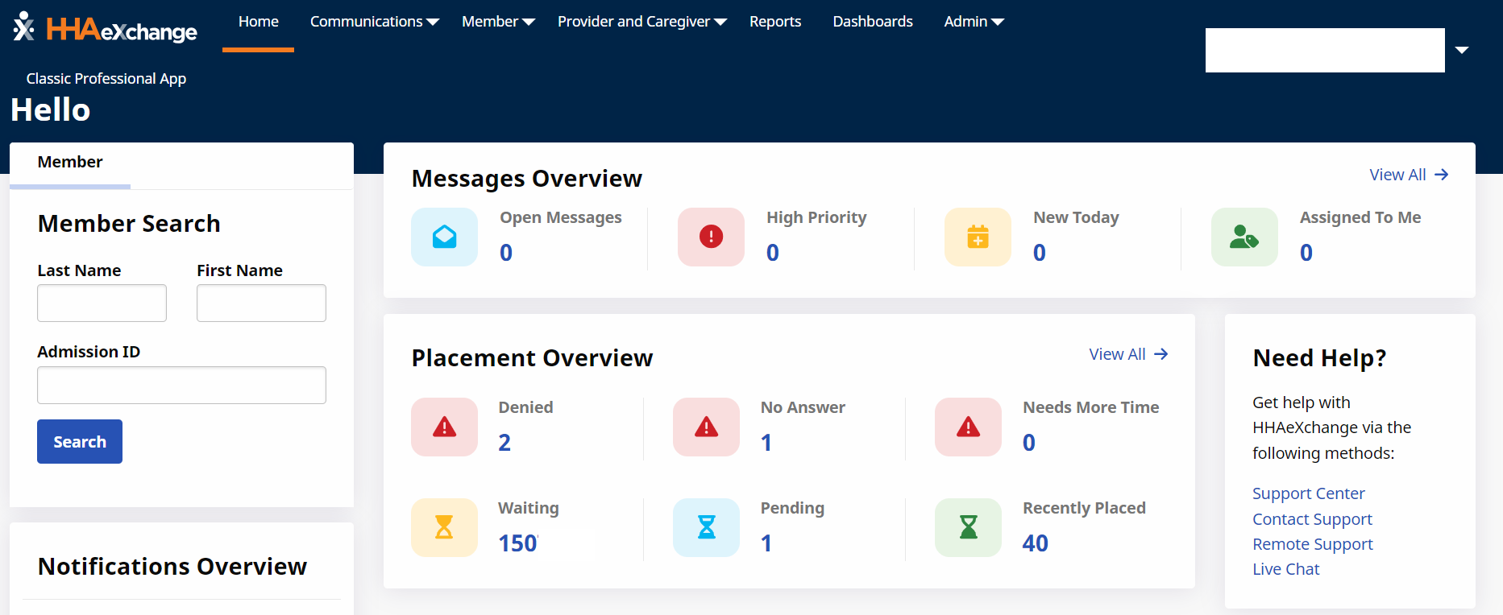
Task: Click the Assigned To Me person icon
Action: coord(1244,237)
